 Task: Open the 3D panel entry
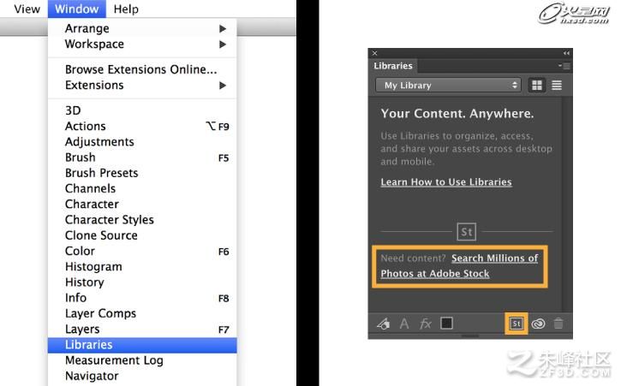(142, 110)
